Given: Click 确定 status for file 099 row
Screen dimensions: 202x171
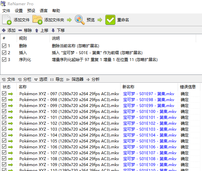Looking at the screenshot, I should 185,106.
